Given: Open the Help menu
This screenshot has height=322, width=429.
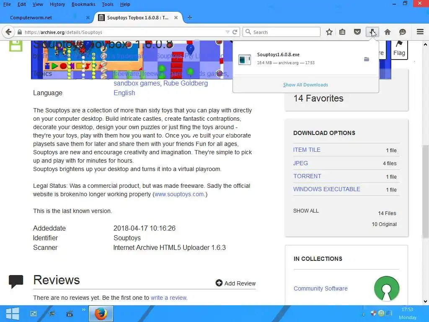Looking at the screenshot, I should pos(125,4).
